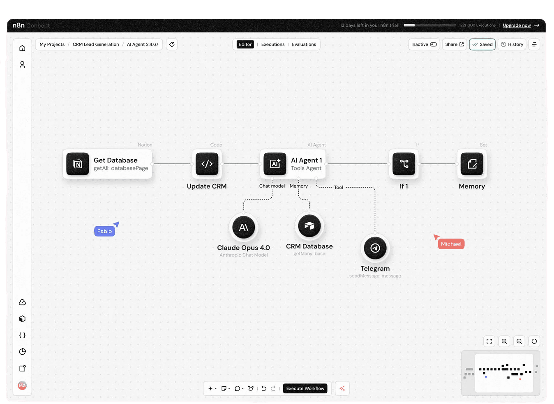Switch to the Editor tab

pyautogui.click(x=245, y=44)
